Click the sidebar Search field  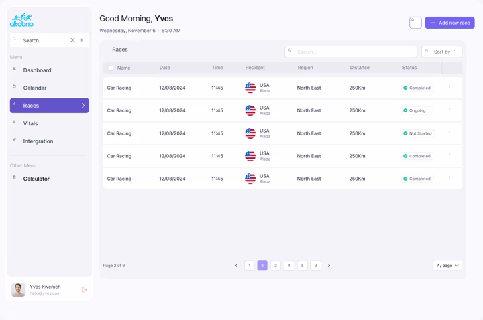pos(50,40)
